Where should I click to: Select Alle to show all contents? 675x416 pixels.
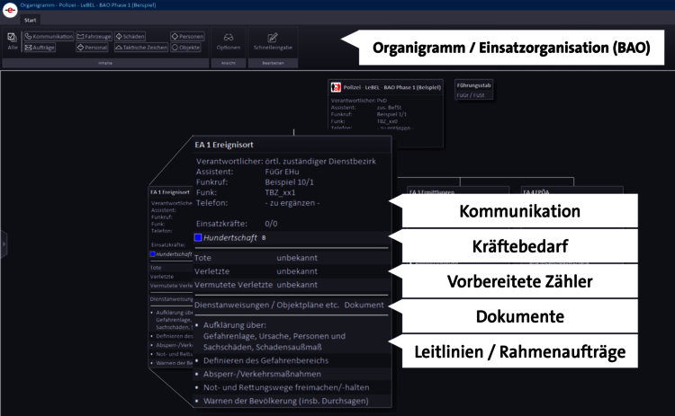tap(13, 41)
